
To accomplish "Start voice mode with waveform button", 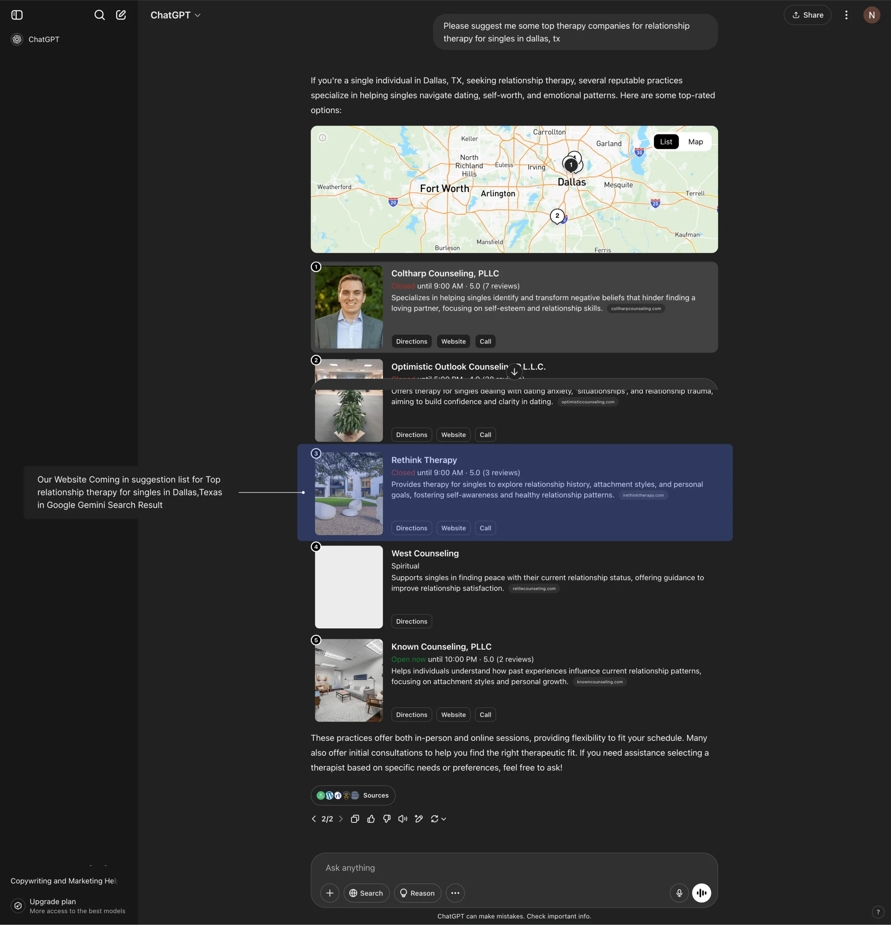I will tap(701, 894).
